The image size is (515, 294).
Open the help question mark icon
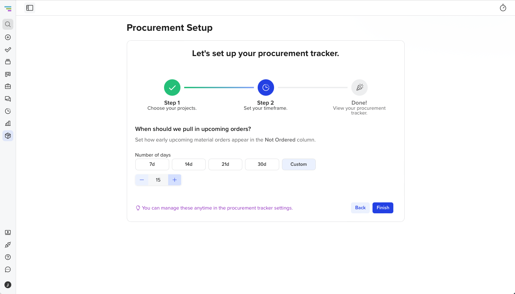click(x=8, y=257)
